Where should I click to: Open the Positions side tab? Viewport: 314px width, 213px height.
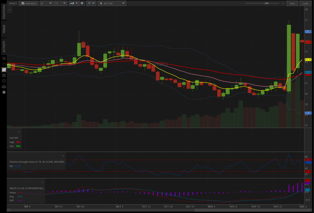(x=4, y=12)
